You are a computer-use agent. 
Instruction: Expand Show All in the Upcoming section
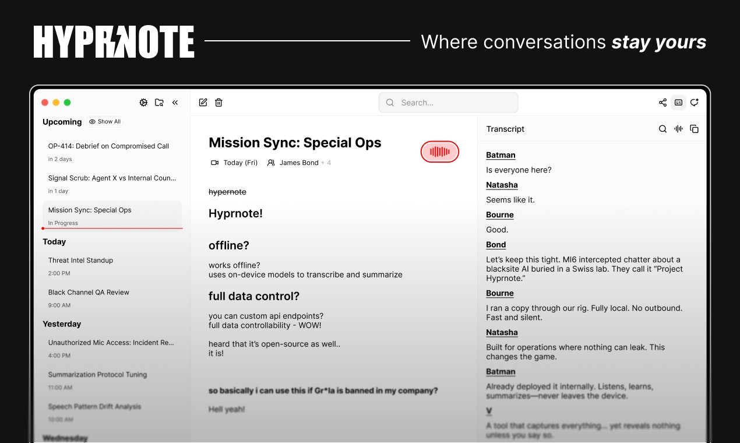click(105, 121)
